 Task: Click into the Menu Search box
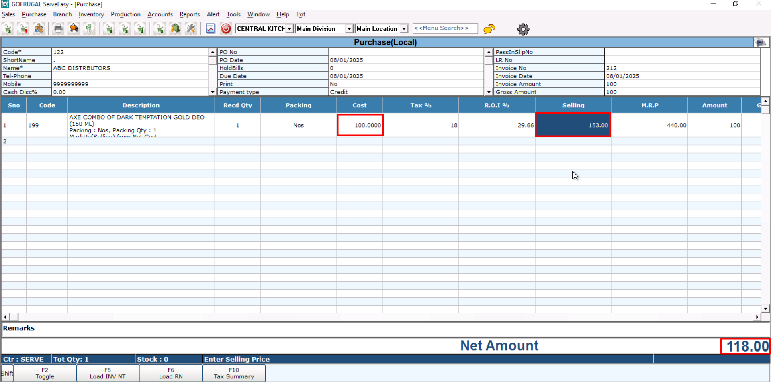(445, 28)
